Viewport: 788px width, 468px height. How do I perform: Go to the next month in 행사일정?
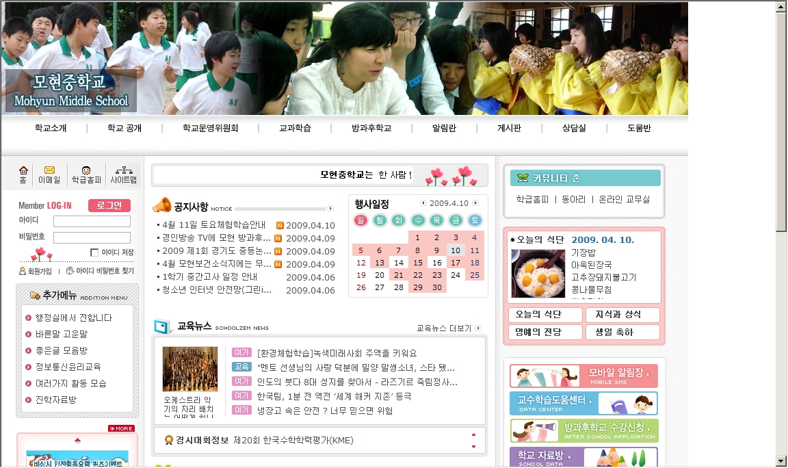pos(475,203)
